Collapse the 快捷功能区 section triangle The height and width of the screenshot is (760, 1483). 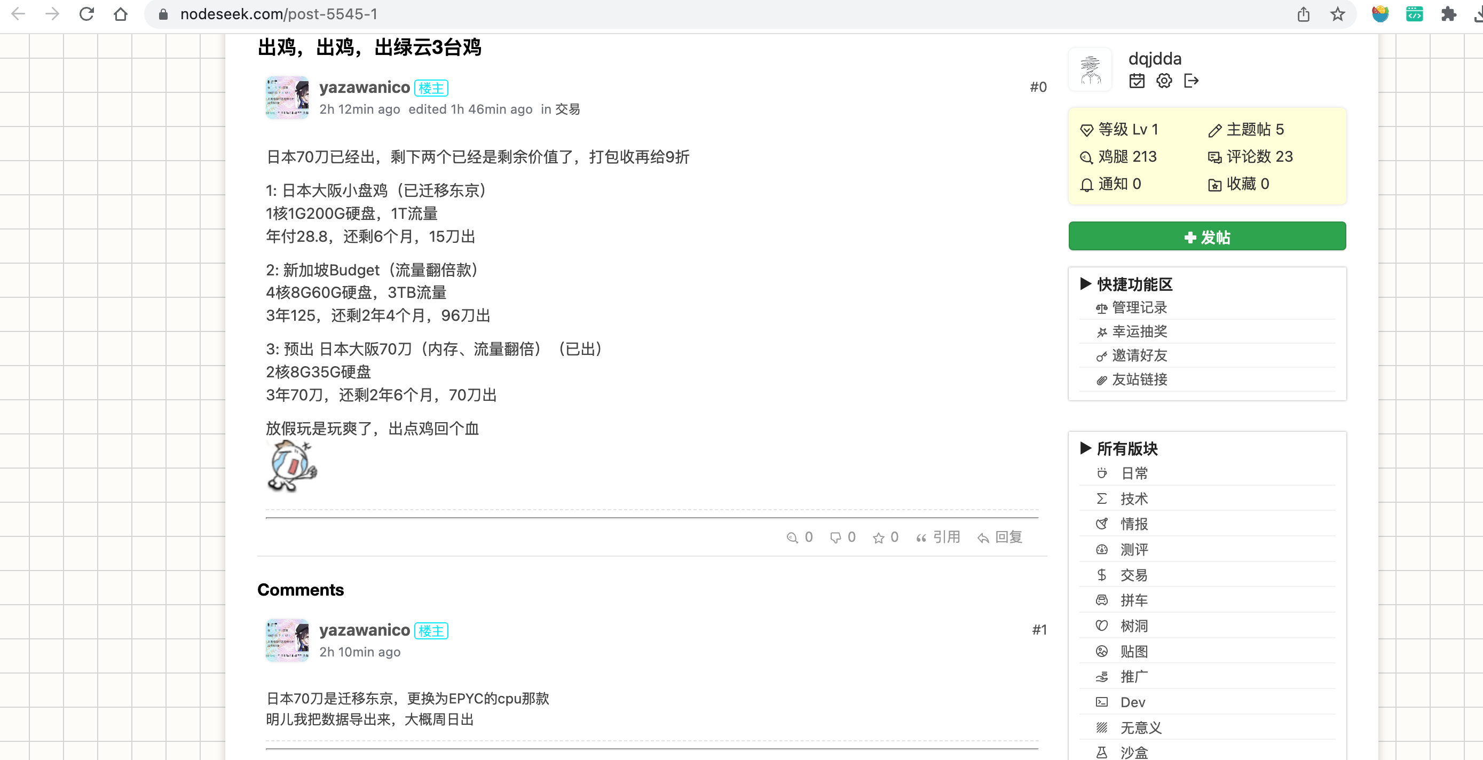tap(1085, 283)
